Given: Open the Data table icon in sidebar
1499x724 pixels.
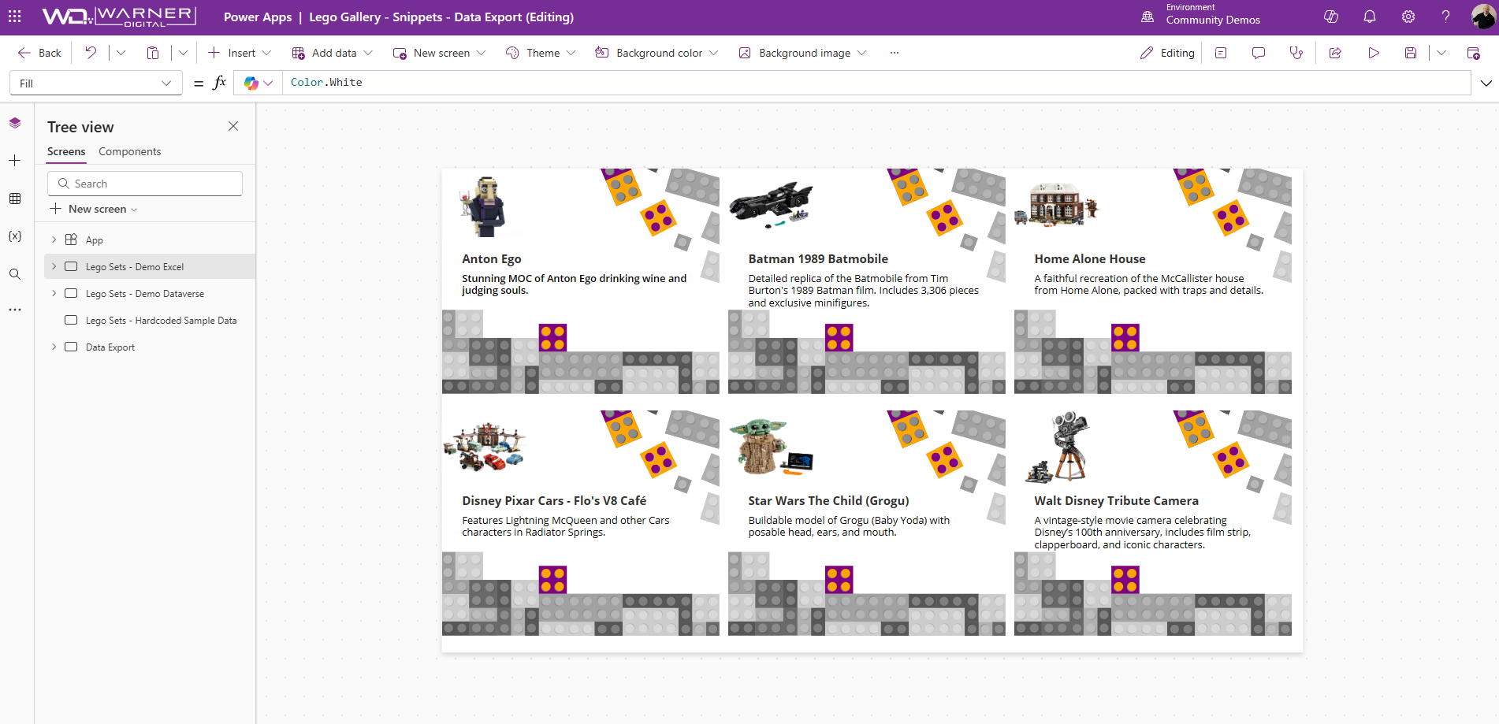Looking at the screenshot, I should coord(15,199).
